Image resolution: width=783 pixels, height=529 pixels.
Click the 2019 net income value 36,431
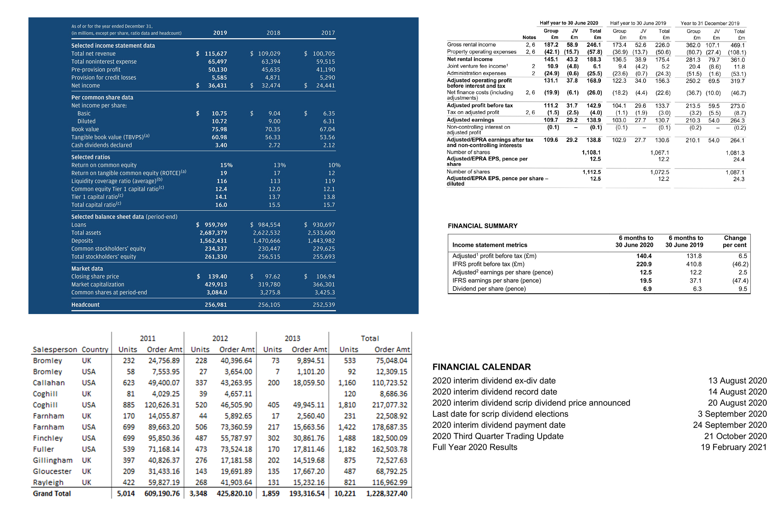[217, 86]
